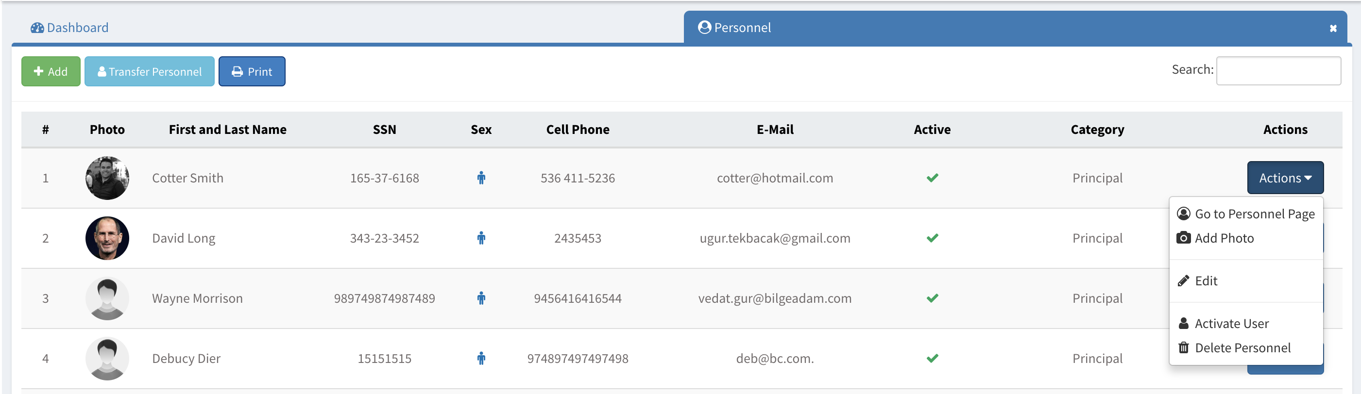Screen dimensions: 1361x394
Task: Click the Transfer Personnel button
Action: pos(150,72)
